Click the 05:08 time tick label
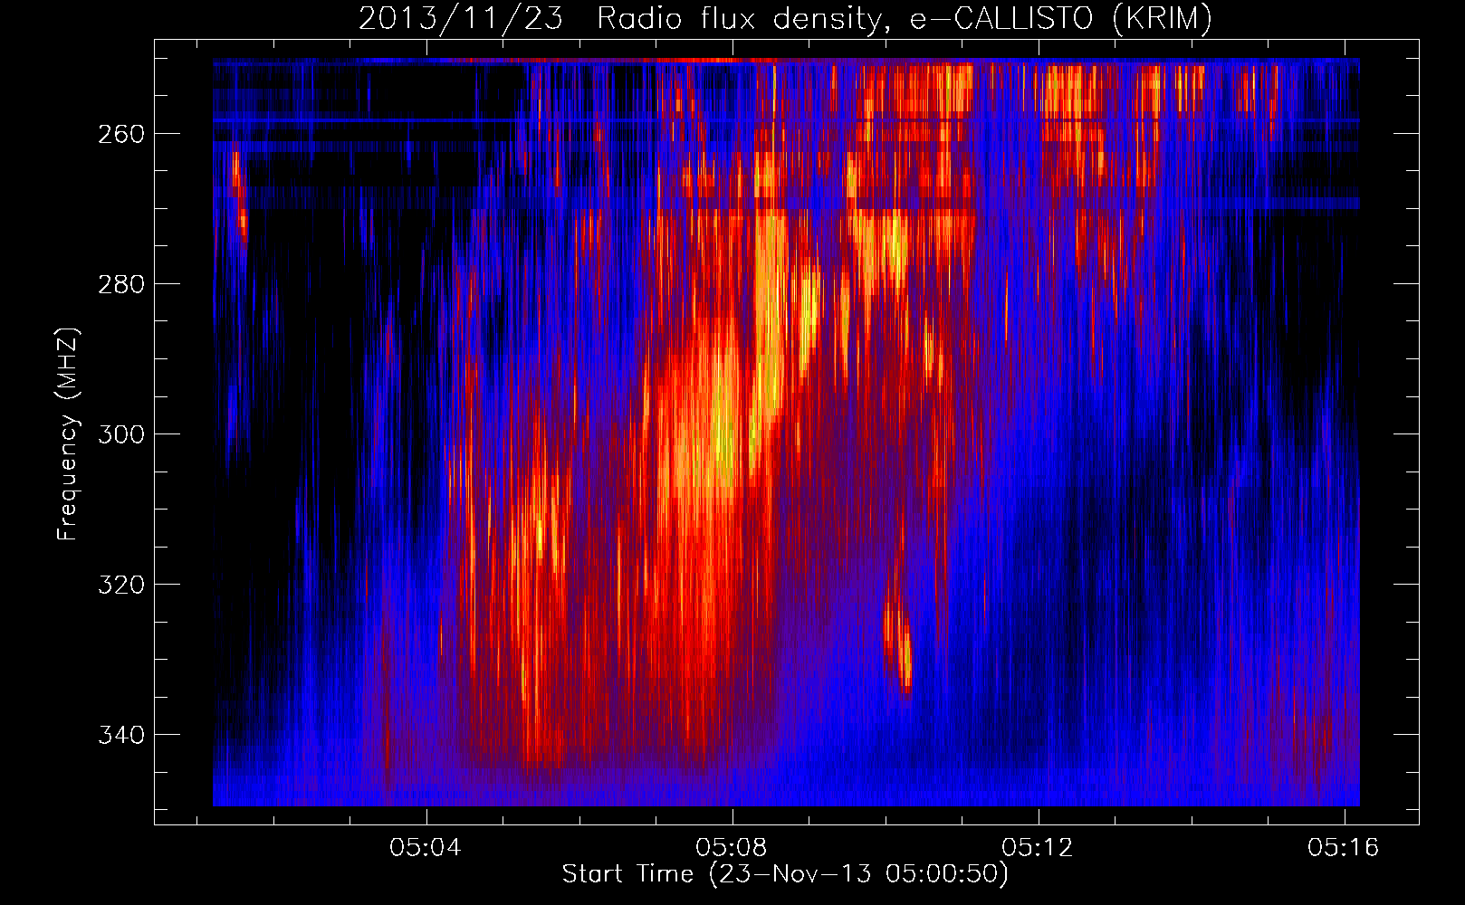 click(732, 848)
